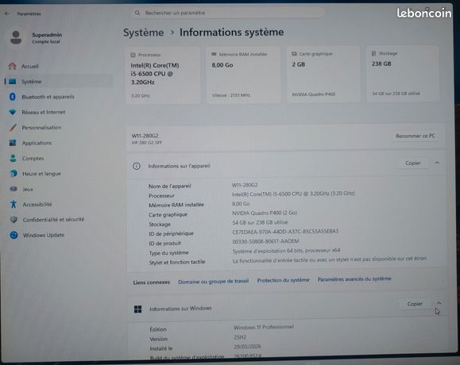Click the Heure et langue globe icon
The image size is (460, 365).
pyautogui.click(x=14, y=174)
